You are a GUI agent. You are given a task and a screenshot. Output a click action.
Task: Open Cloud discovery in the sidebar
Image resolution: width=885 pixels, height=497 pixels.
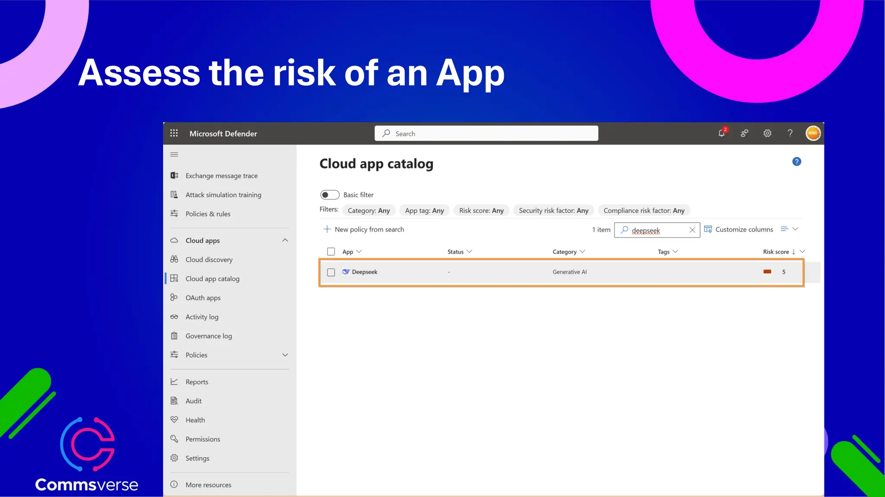click(209, 260)
